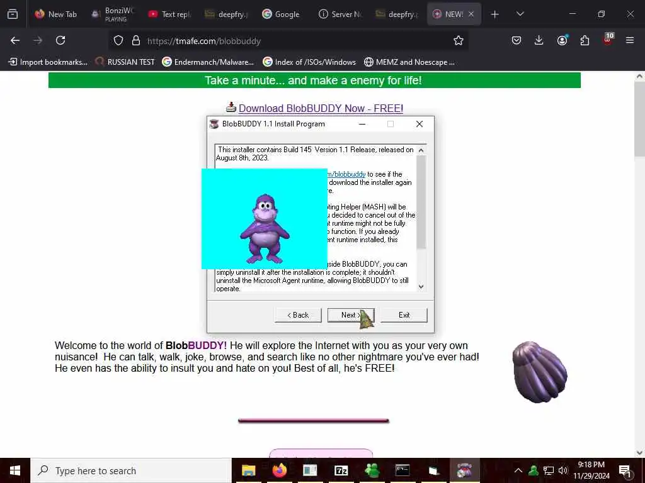Open the command prompt taskbar icon
Viewport: 645px width, 483px height.
pos(402,470)
